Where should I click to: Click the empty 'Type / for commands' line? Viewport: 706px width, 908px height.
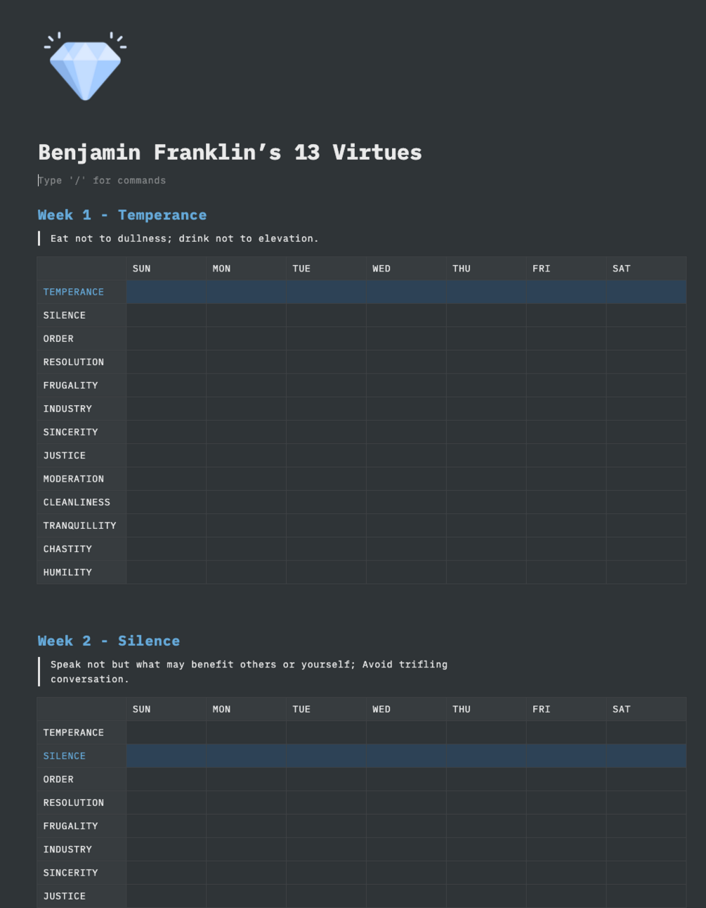pyautogui.click(x=102, y=180)
